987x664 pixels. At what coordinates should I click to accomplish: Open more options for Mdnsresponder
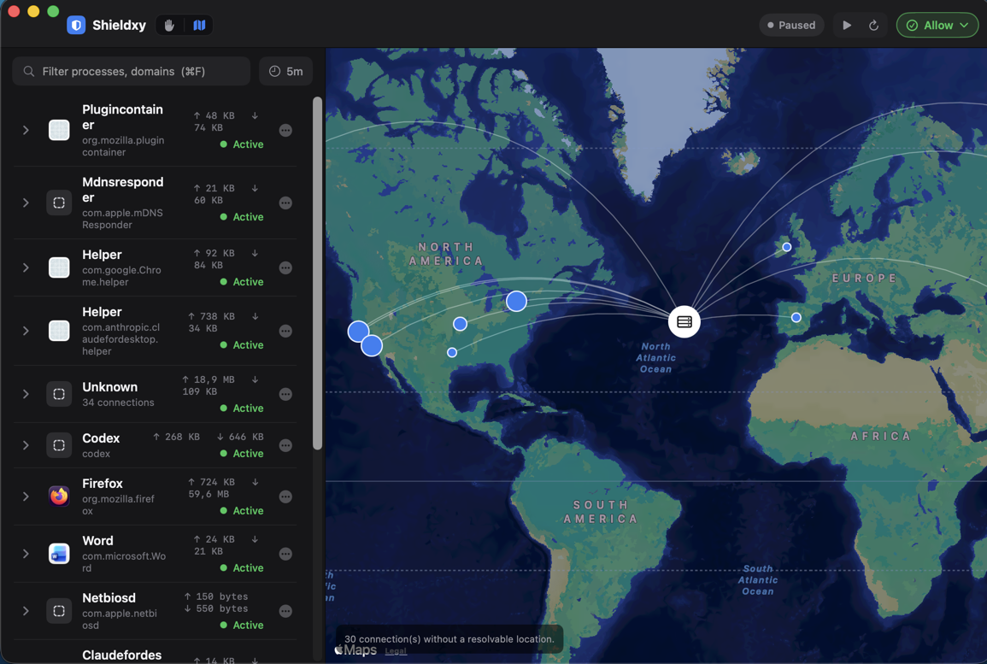(x=285, y=203)
